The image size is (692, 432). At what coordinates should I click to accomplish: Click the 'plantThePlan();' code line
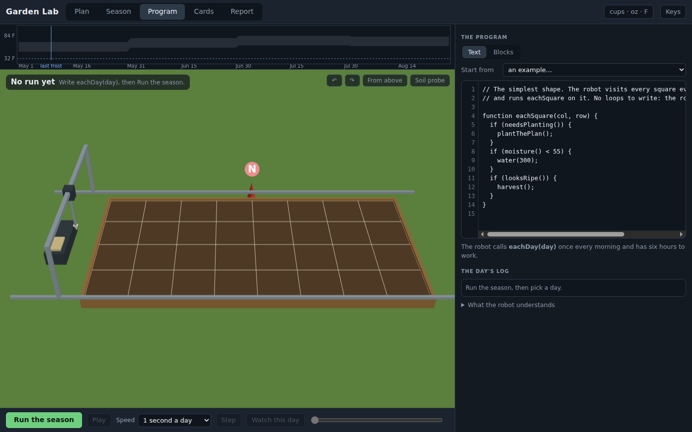coord(525,134)
